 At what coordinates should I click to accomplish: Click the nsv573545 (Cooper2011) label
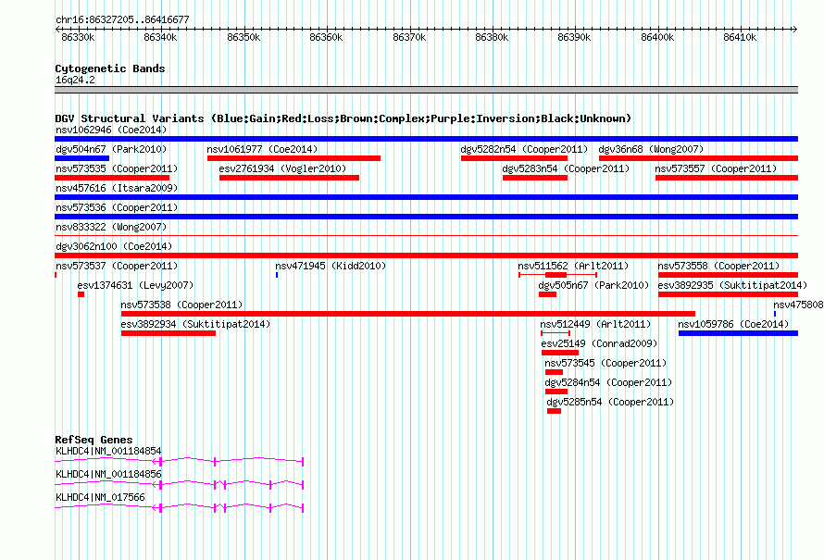pyautogui.click(x=606, y=363)
